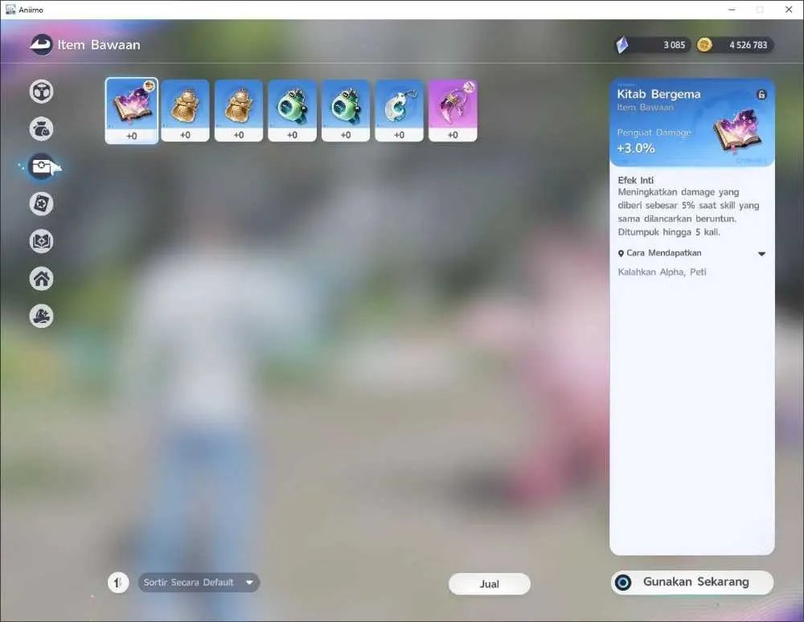Click the Kitab Bergema book illustration in details
The width and height of the screenshot is (804, 622).
736,131
